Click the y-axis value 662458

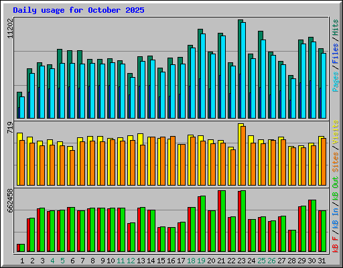pos(10,200)
